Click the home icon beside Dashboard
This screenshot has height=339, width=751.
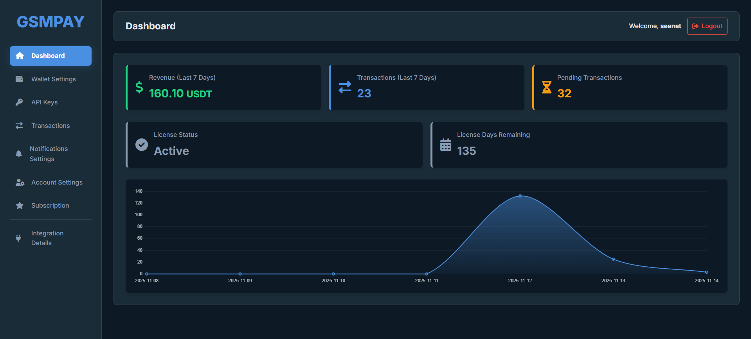click(20, 56)
